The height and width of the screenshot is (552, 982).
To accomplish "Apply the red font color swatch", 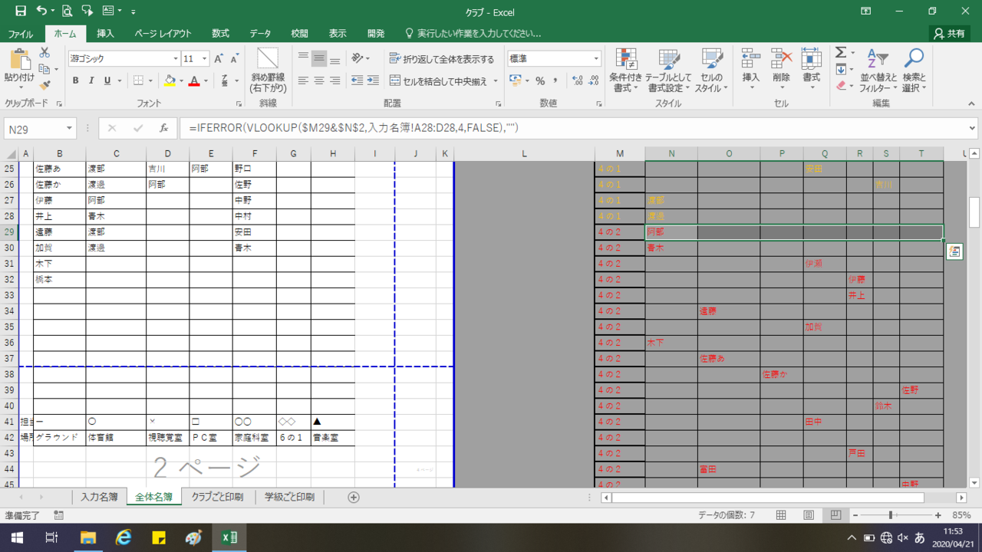I will point(195,80).
